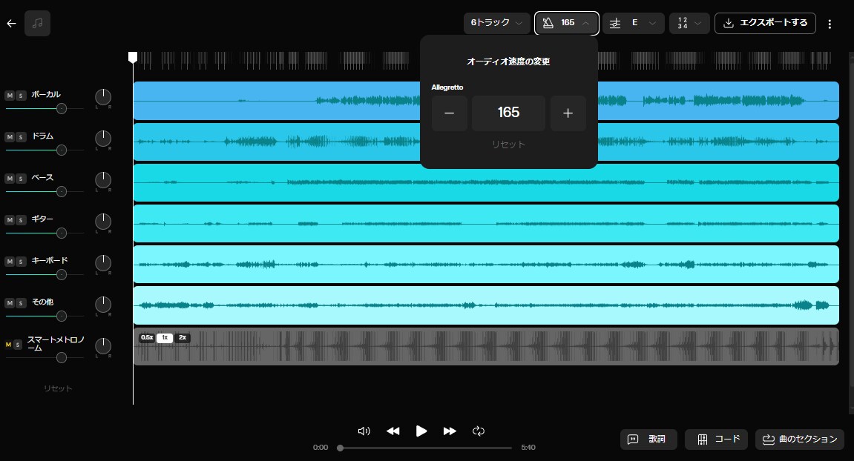This screenshot has height=461, width=854.
Task: Mute the ボーカル track
Action: [x=10, y=96]
